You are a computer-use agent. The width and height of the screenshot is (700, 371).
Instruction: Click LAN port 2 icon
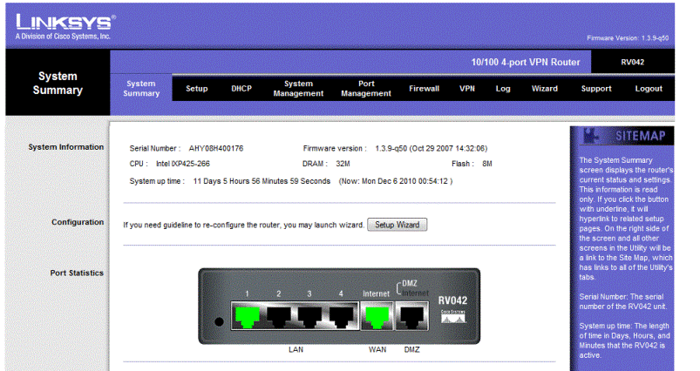point(279,316)
